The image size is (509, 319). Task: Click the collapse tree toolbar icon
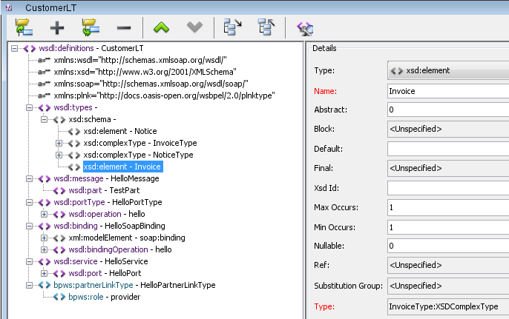[266, 27]
